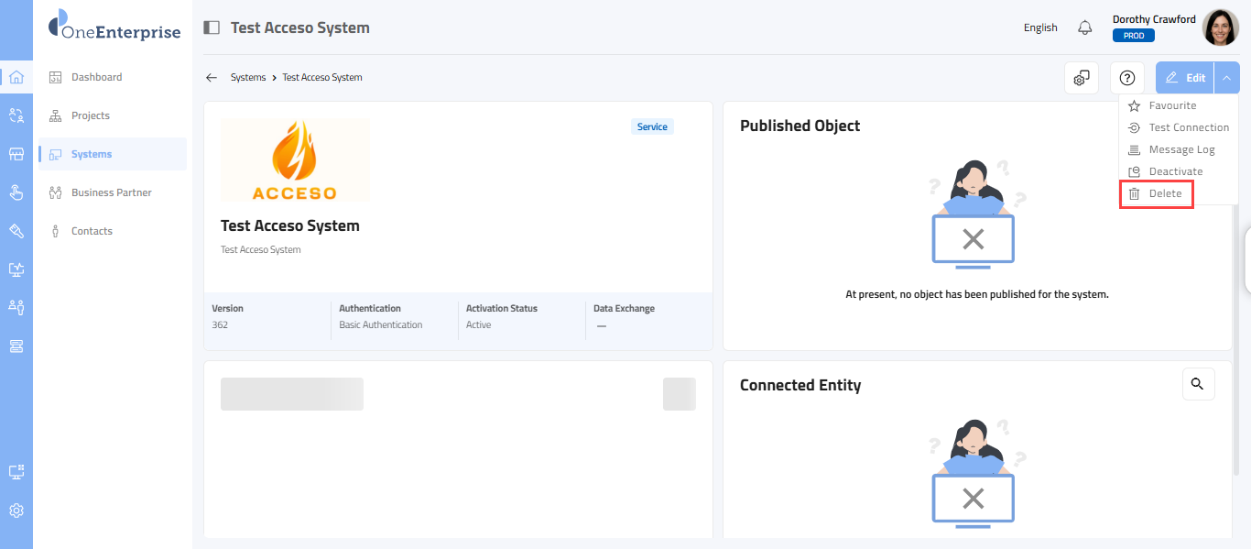Open the help question mark icon
This screenshot has width=1251, height=549.
(1127, 78)
